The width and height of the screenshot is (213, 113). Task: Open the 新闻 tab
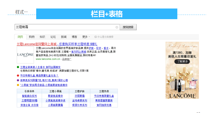pyautogui.click(x=64, y=37)
